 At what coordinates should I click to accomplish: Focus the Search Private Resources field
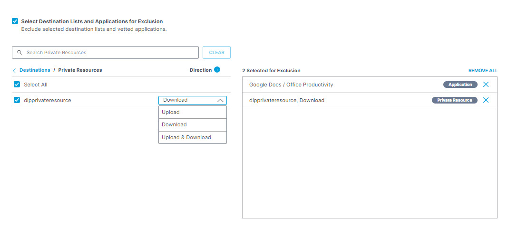tap(105, 52)
